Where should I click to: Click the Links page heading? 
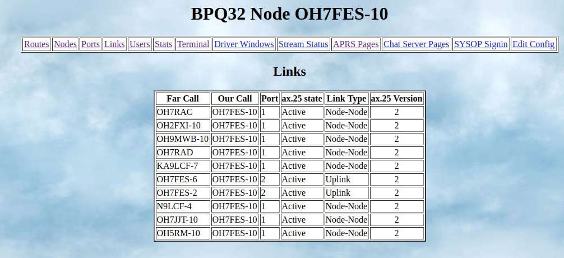(x=289, y=71)
